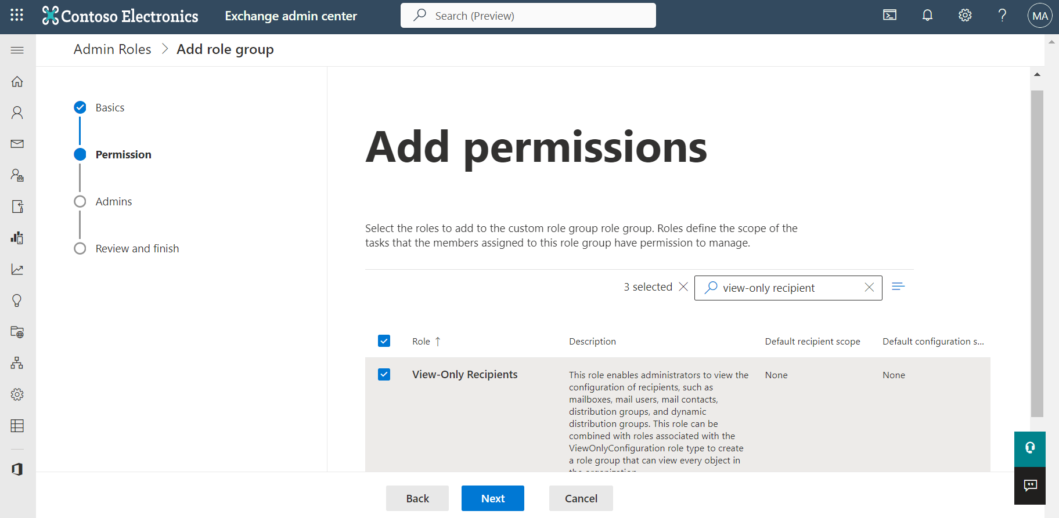Viewport: 1059px width, 518px height.
Task: Open Insights using the line-graph icon
Action: pyautogui.click(x=17, y=269)
